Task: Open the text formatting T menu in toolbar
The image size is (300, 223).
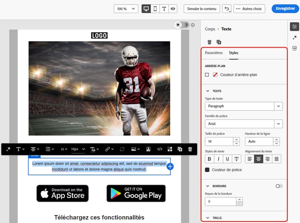Action: pos(20,149)
